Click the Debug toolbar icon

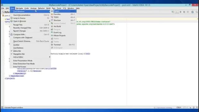click(184, 12)
